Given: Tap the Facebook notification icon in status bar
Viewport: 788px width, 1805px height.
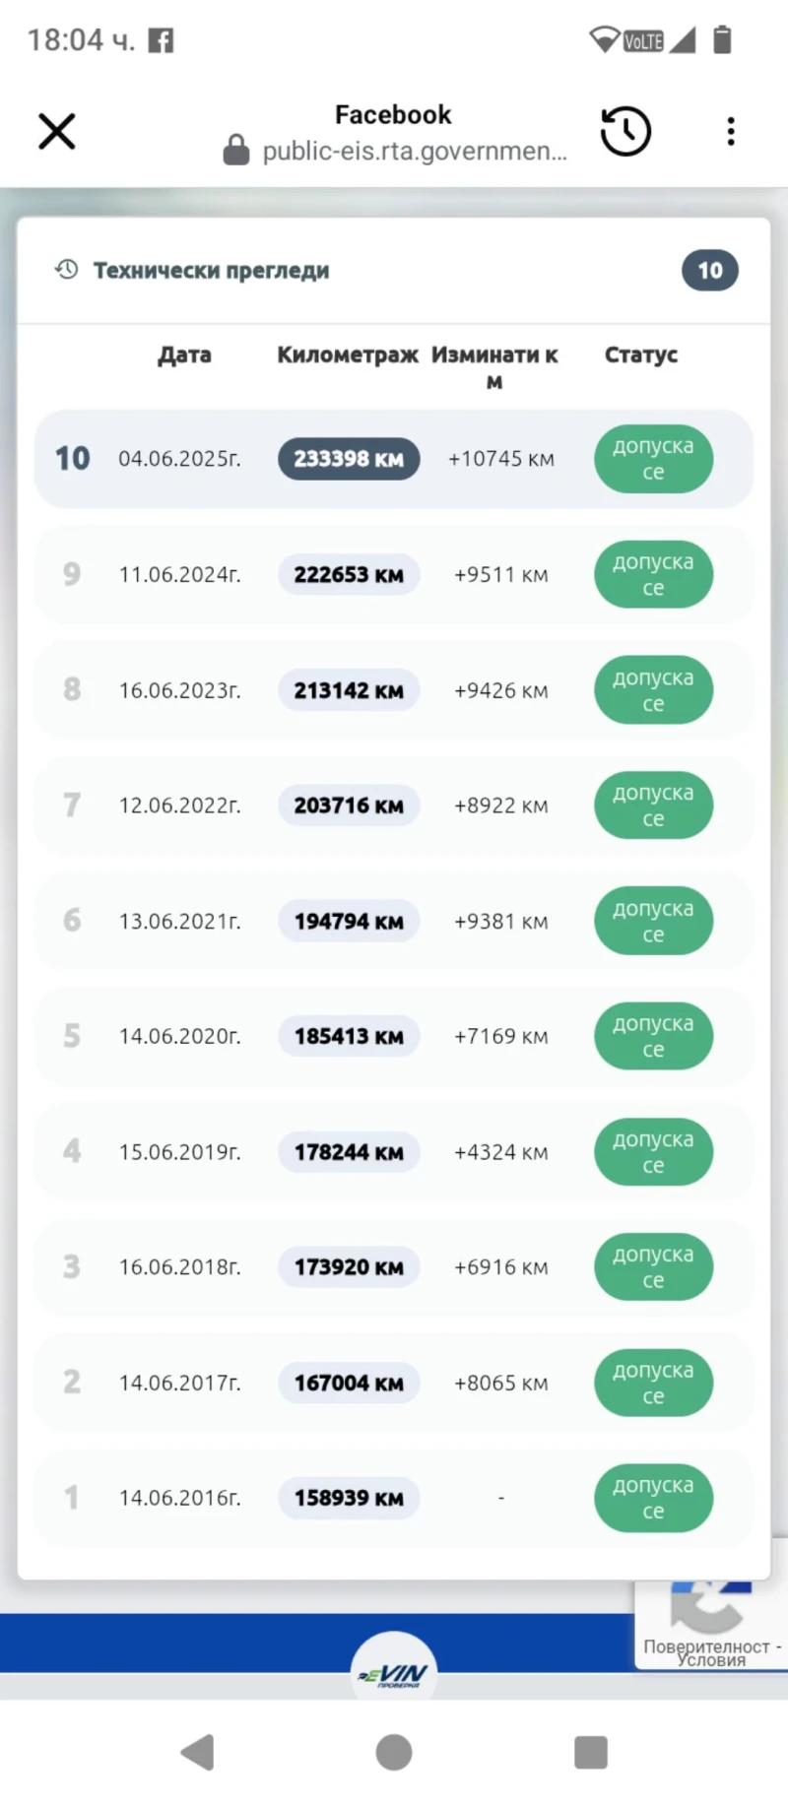Looking at the screenshot, I should pyautogui.click(x=161, y=40).
